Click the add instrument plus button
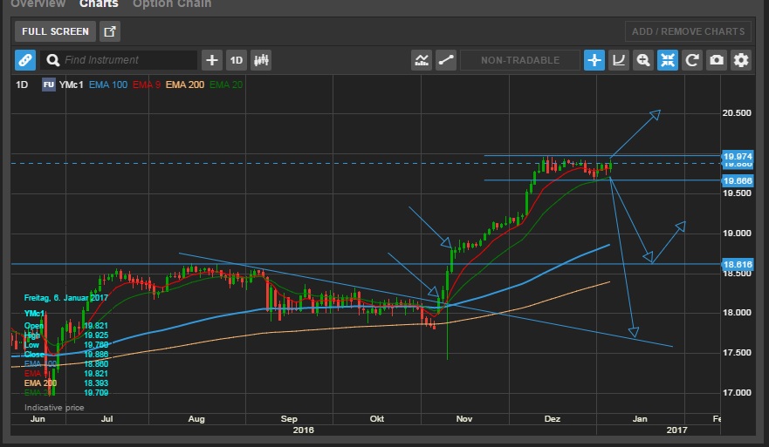The image size is (769, 447). tap(212, 60)
